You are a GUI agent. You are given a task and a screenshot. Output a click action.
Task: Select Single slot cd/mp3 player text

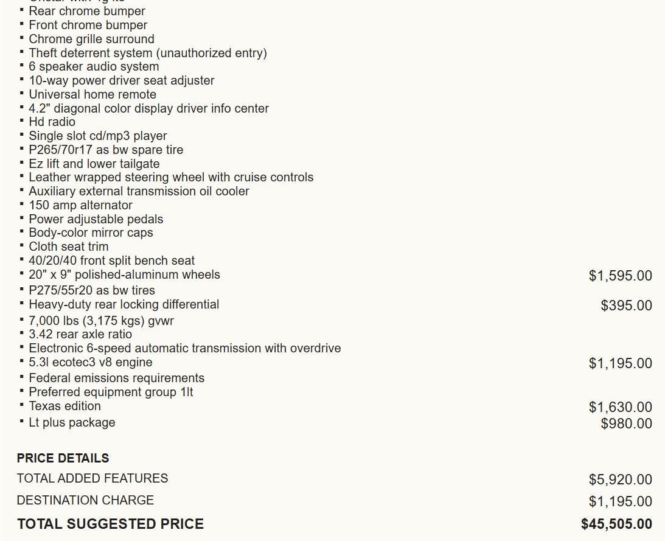(x=97, y=136)
